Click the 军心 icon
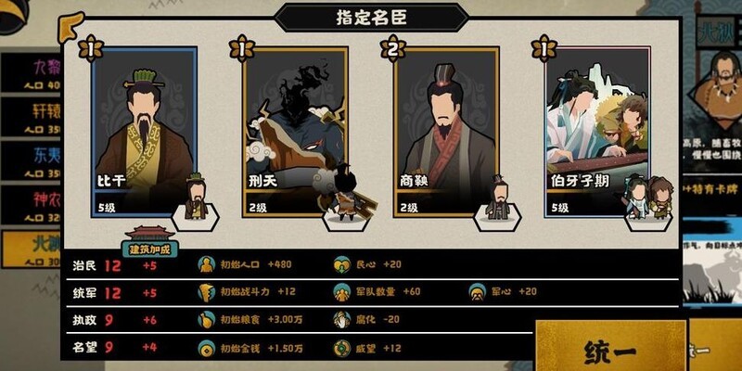The height and width of the screenshot is (371, 742). pyautogui.click(x=478, y=292)
